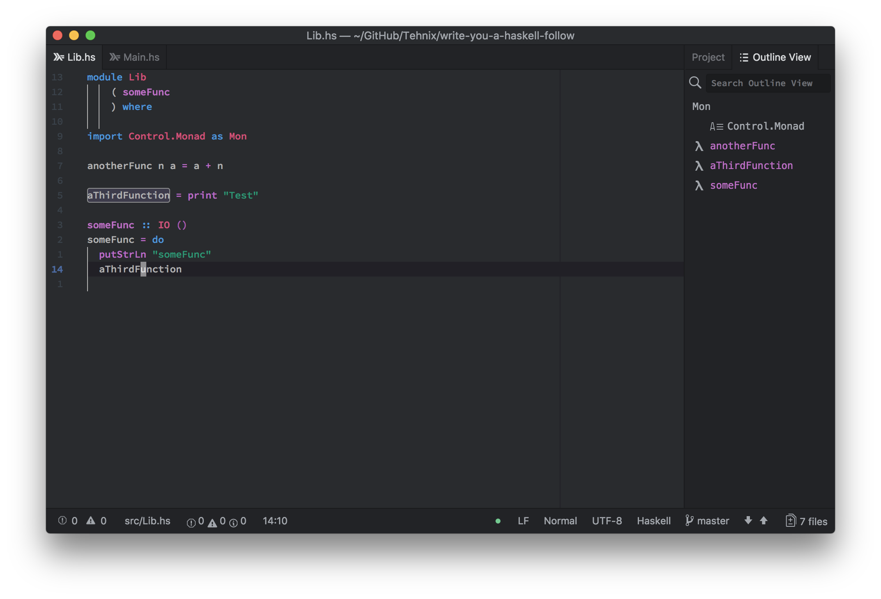
Task: Click 'Control.Monad' in the import line
Action: [167, 136]
